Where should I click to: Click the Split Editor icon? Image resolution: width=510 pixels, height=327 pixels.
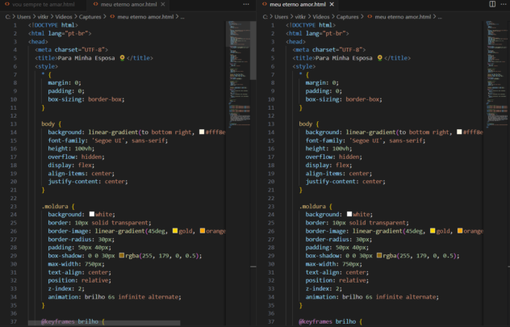(492, 4)
